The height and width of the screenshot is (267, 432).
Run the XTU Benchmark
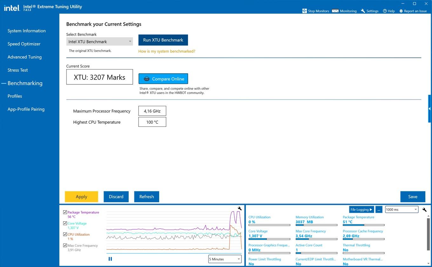(x=163, y=40)
